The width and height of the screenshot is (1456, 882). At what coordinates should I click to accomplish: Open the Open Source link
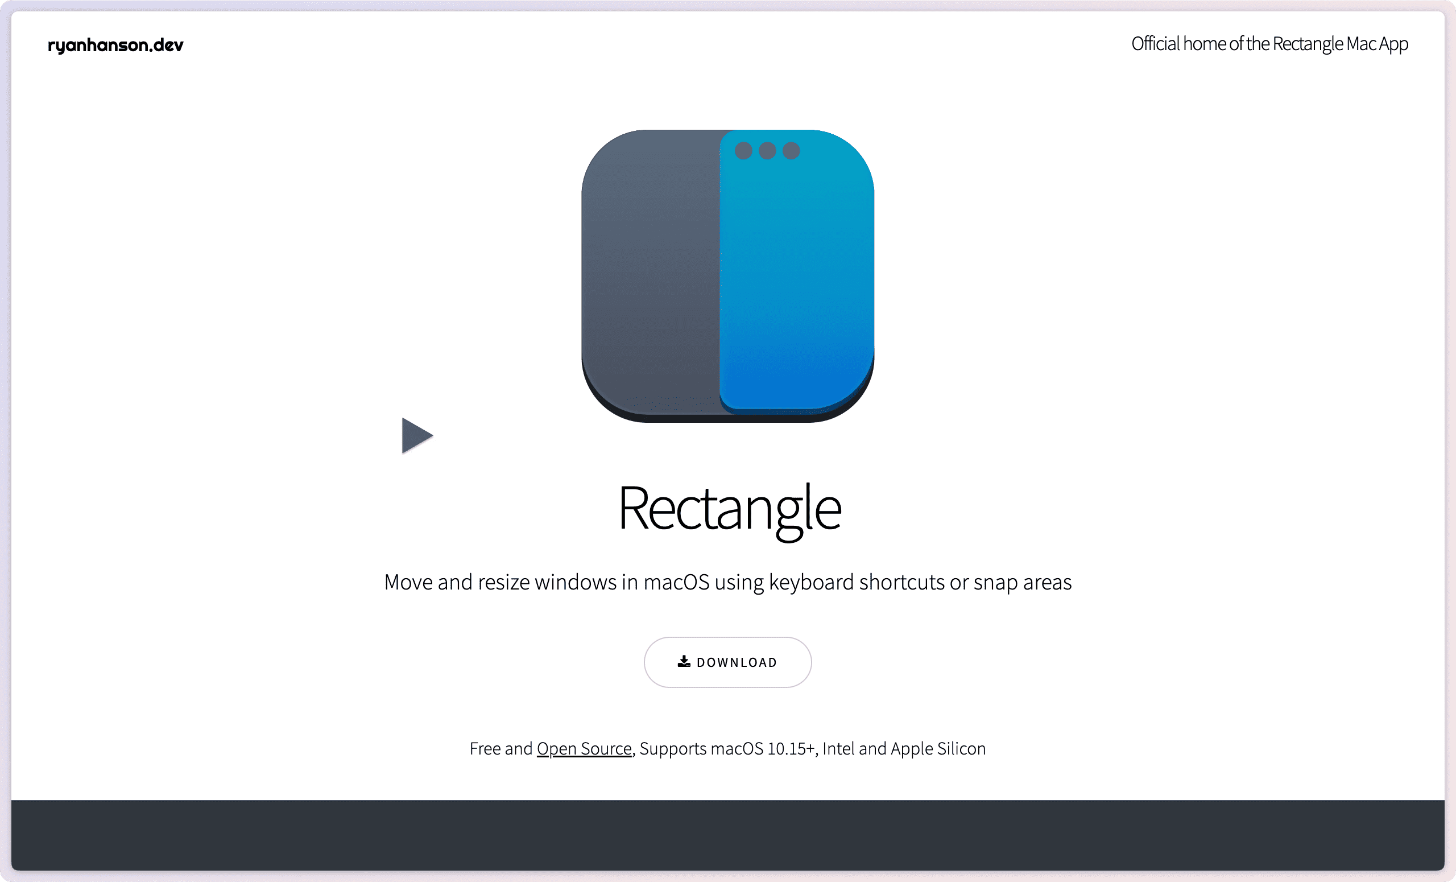(583, 748)
